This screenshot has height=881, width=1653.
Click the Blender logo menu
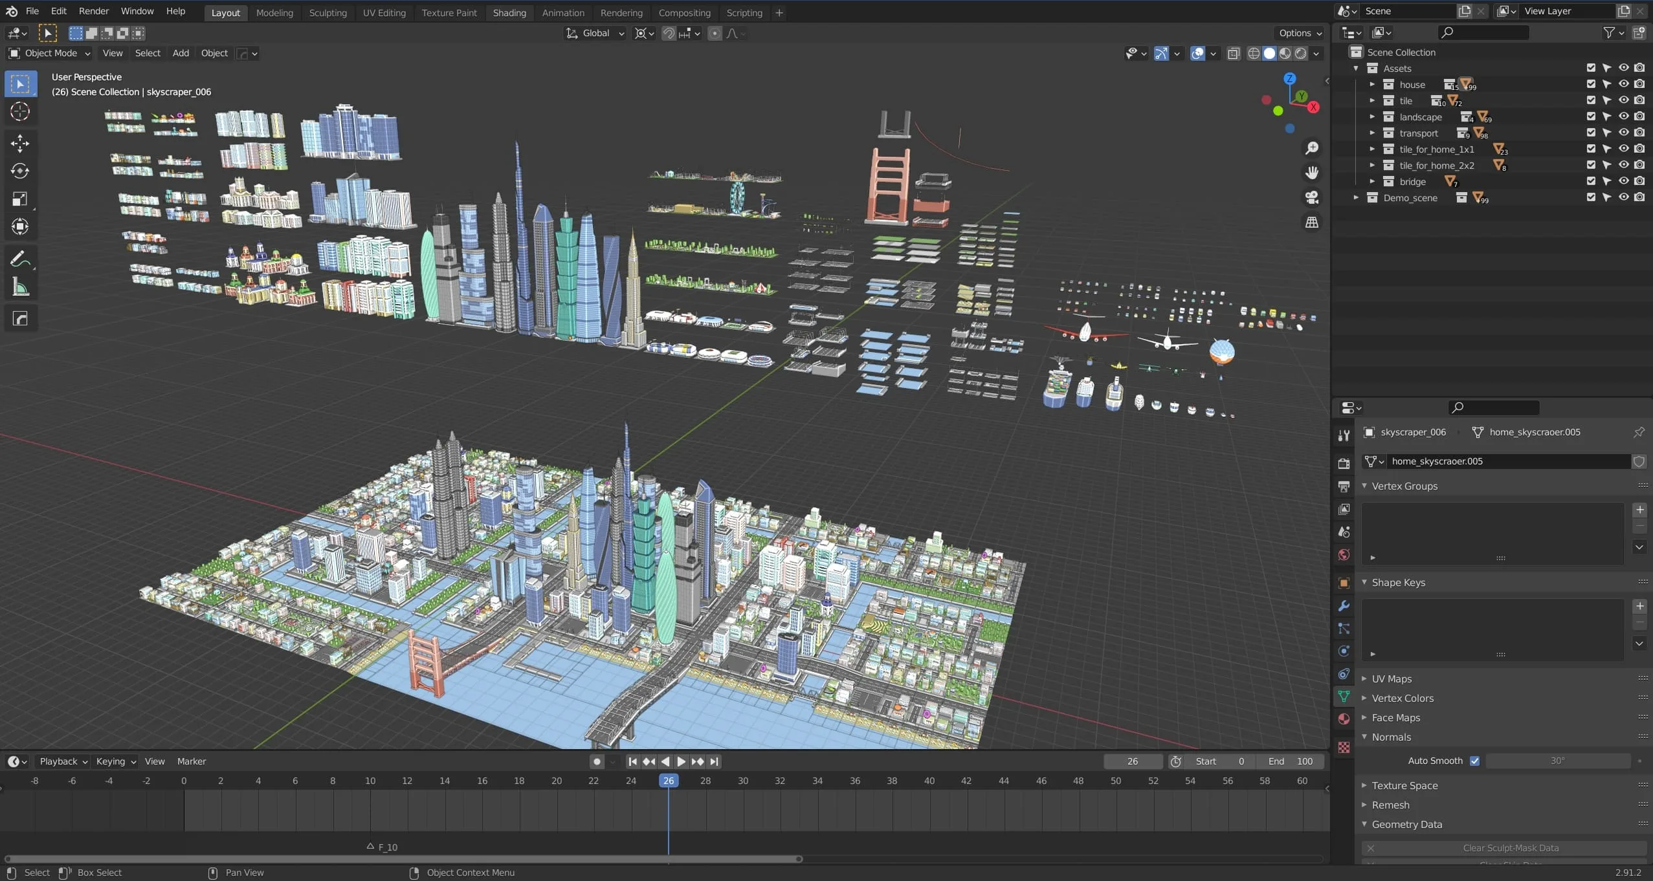(12, 11)
